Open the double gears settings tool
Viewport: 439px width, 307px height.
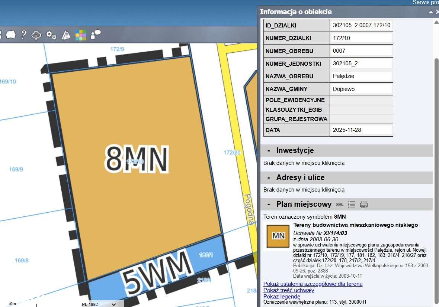[x=51, y=35]
